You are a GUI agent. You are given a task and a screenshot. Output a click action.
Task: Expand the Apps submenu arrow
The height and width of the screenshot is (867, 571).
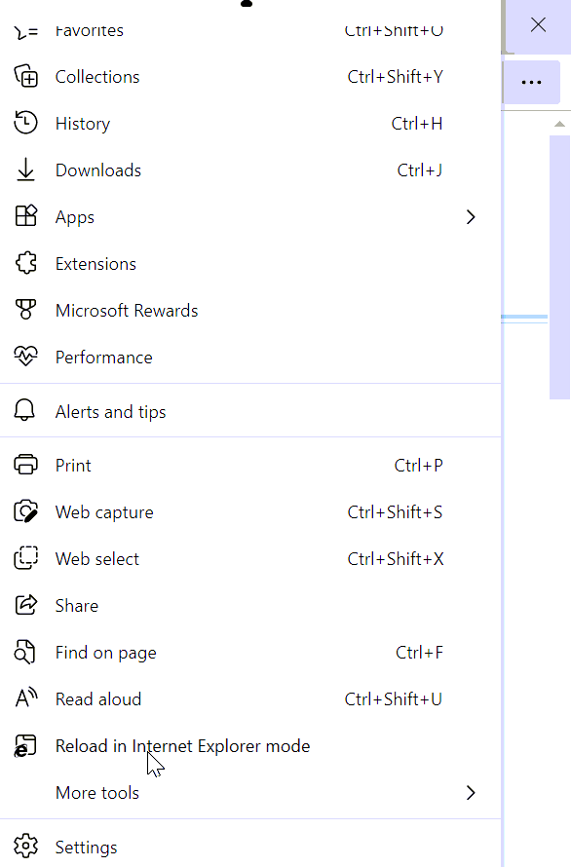(471, 216)
